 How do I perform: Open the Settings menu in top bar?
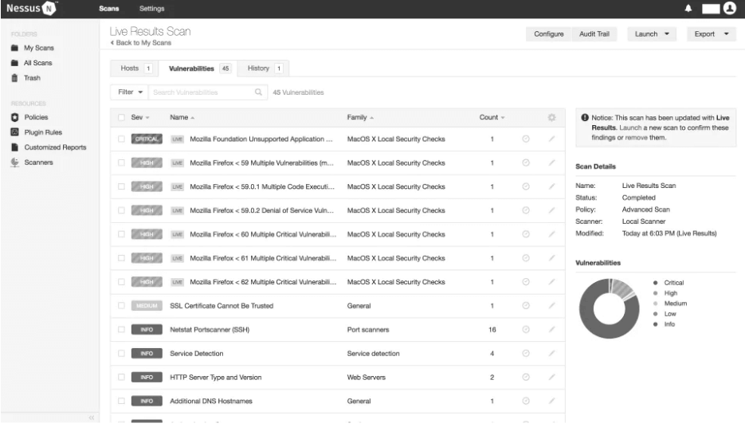pos(151,9)
